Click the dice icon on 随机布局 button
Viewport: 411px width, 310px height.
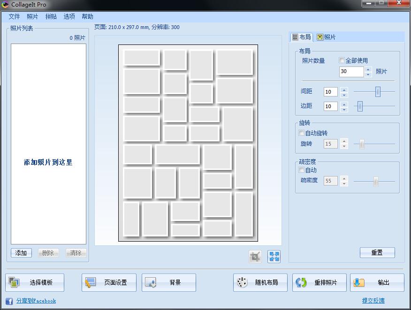coord(242,282)
